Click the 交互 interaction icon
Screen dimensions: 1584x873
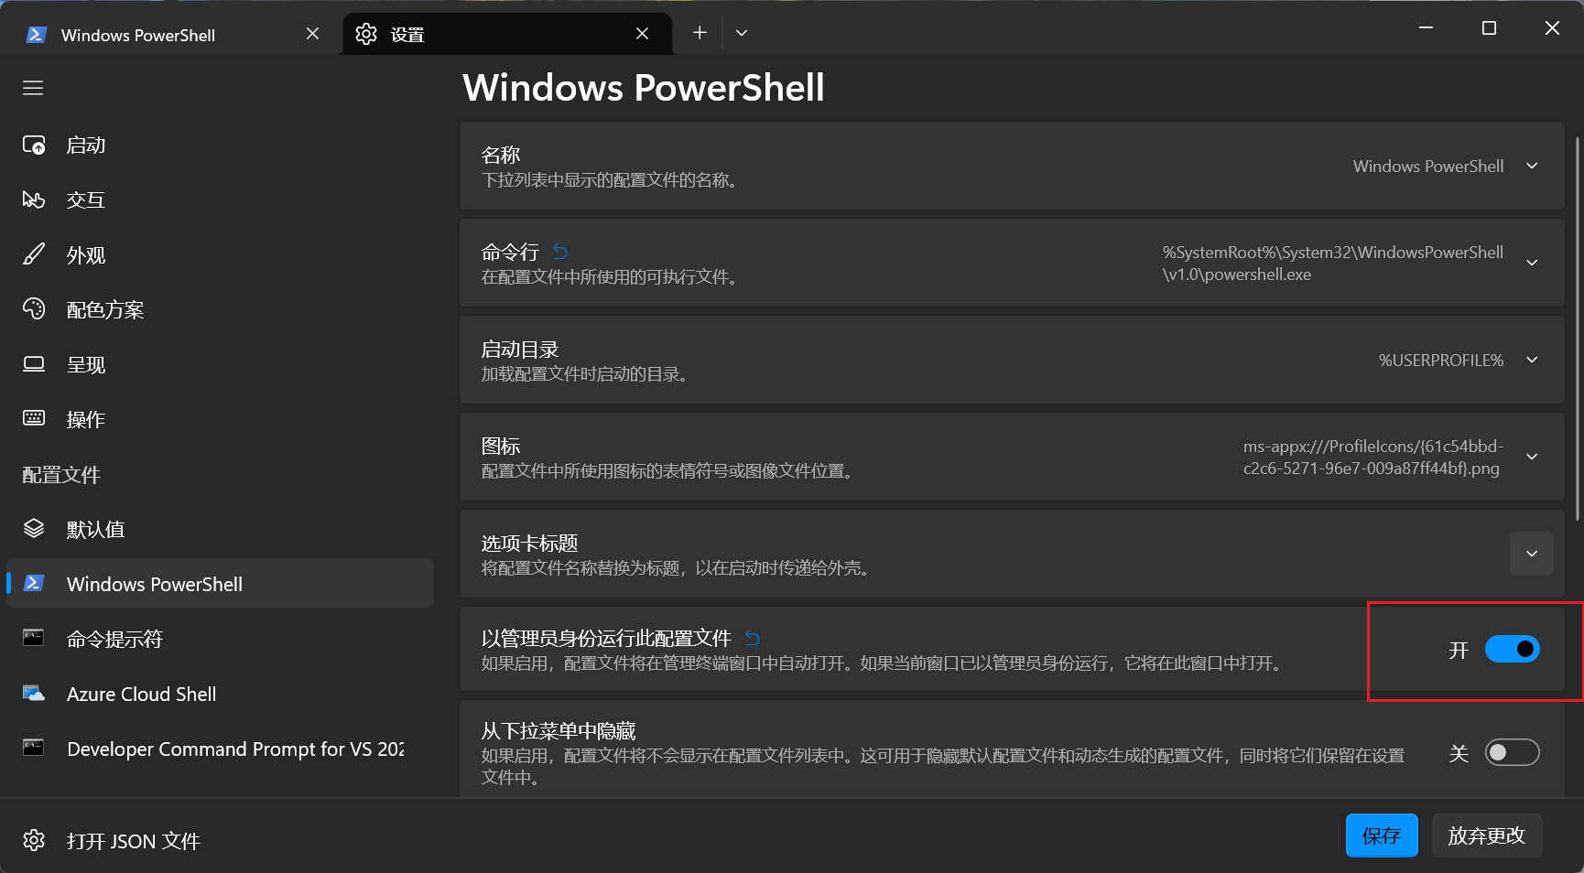coord(34,200)
